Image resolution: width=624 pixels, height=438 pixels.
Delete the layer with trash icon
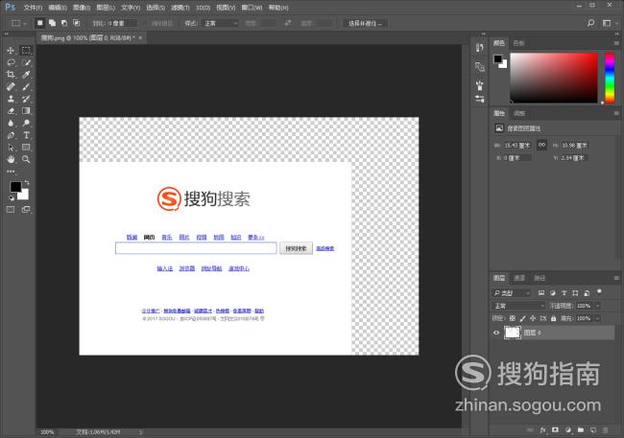tap(606, 430)
